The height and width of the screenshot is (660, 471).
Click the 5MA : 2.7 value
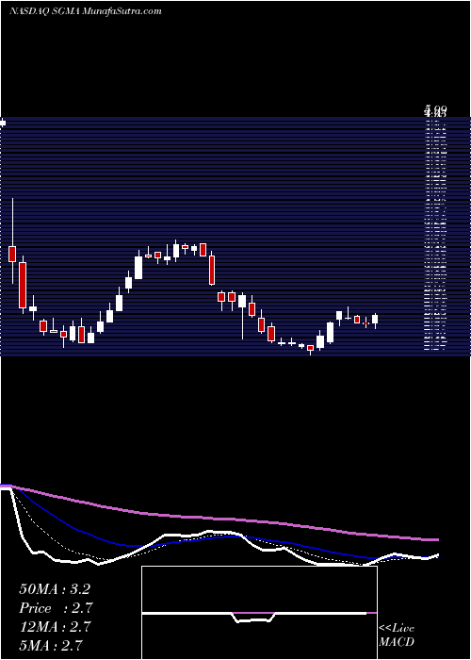tap(51, 645)
